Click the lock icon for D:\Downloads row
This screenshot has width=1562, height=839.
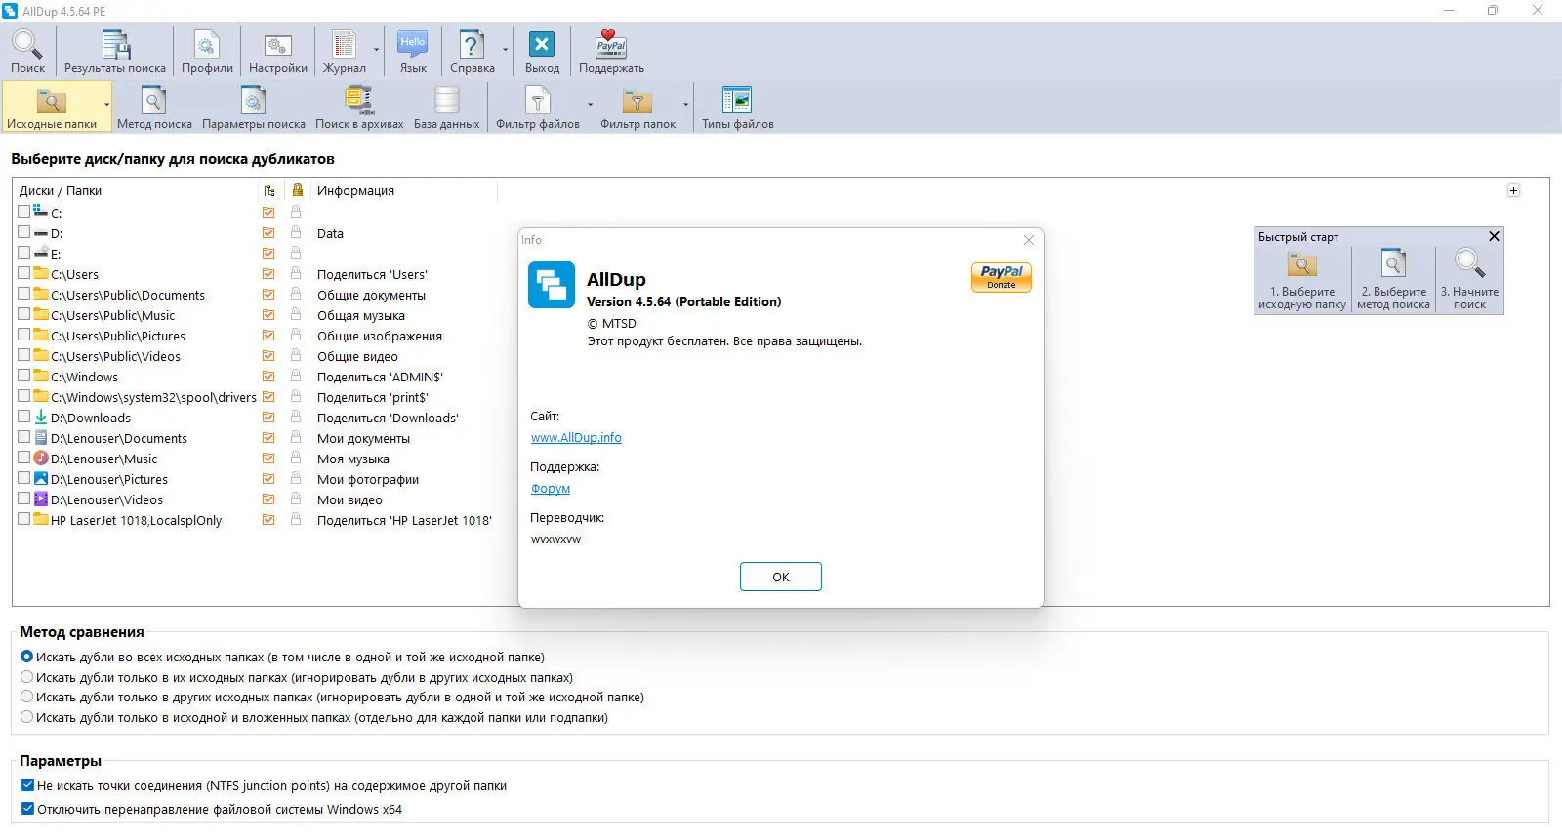pos(296,417)
